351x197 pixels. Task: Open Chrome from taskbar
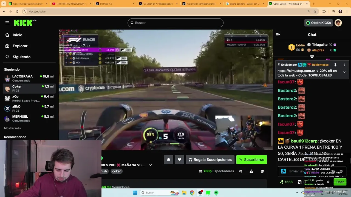pos(192,193)
